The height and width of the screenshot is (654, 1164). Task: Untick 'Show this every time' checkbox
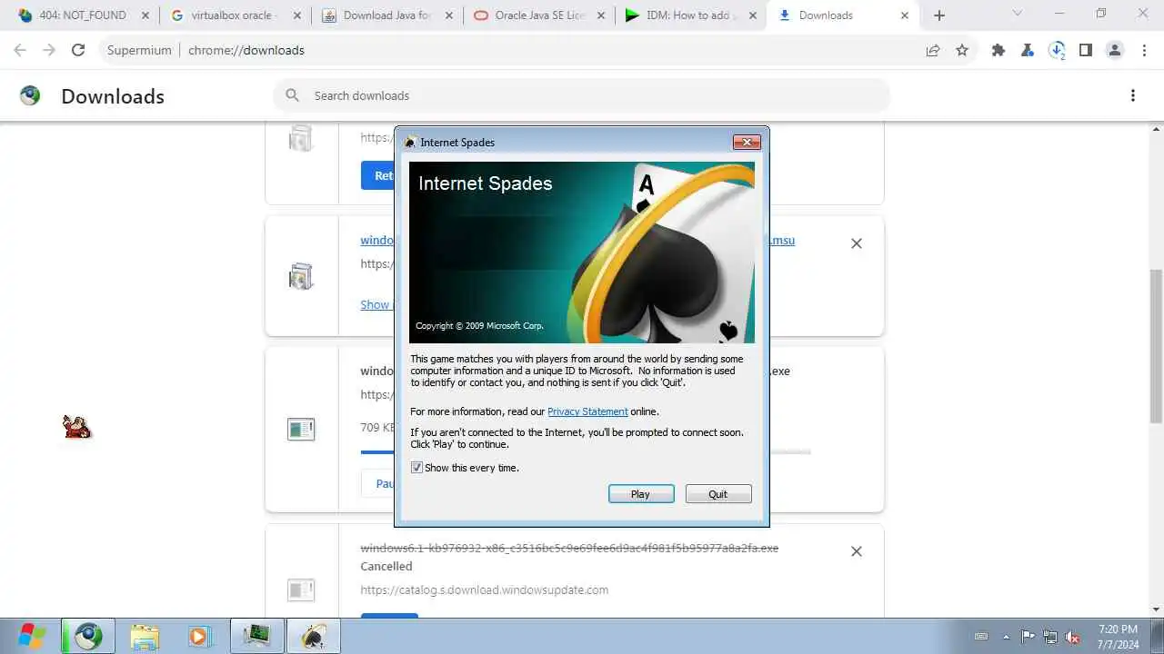[416, 468]
